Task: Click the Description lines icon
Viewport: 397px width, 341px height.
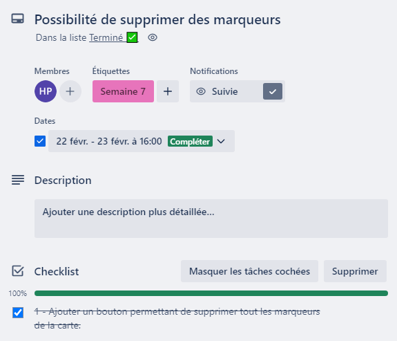Action: click(x=18, y=180)
